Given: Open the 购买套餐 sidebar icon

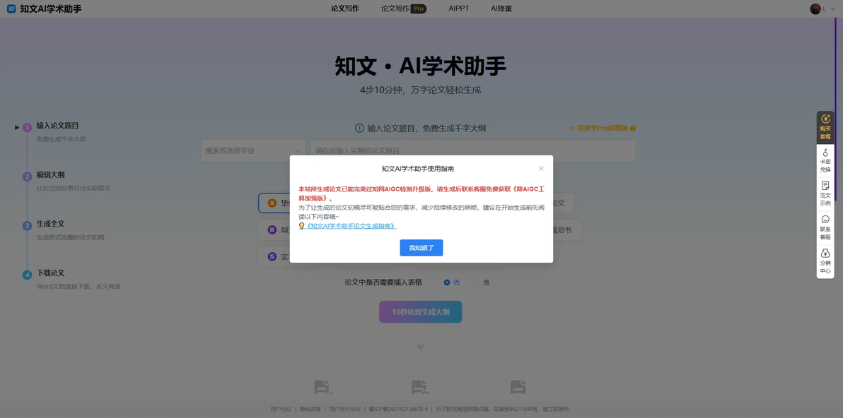Looking at the screenshot, I should pyautogui.click(x=825, y=127).
